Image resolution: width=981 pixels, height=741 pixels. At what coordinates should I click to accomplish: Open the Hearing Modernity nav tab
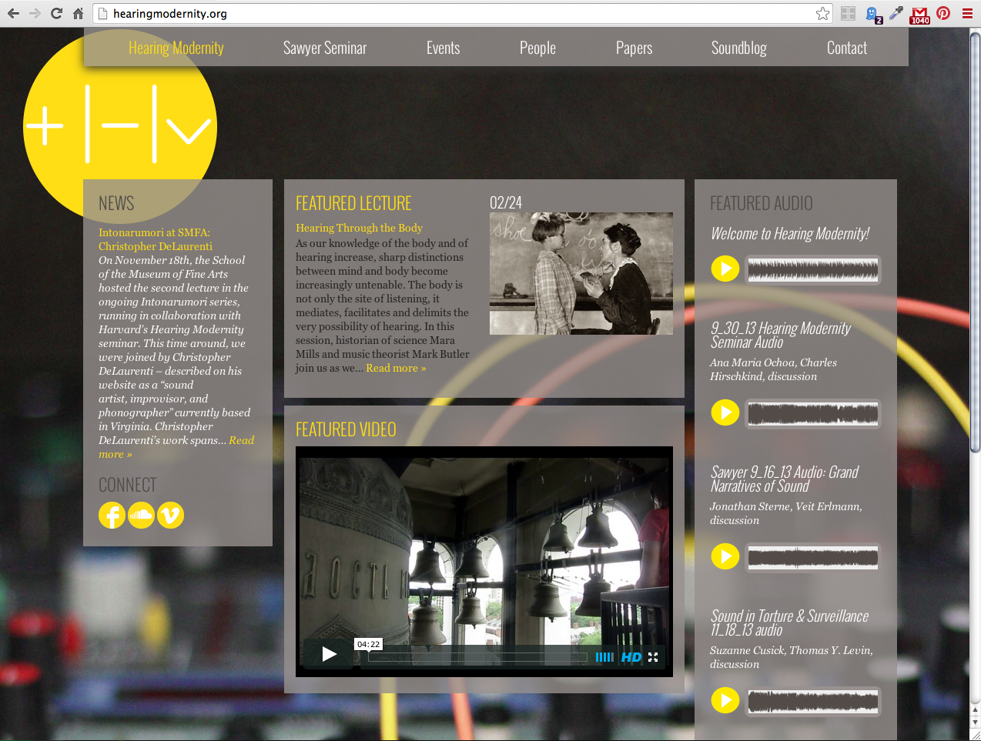(x=176, y=48)
